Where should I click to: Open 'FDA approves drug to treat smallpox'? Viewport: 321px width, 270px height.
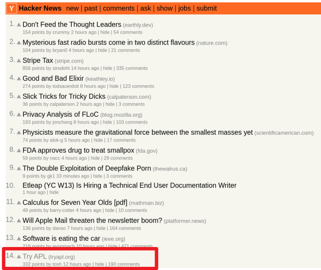pyautogui.click(x=78, y=151)
